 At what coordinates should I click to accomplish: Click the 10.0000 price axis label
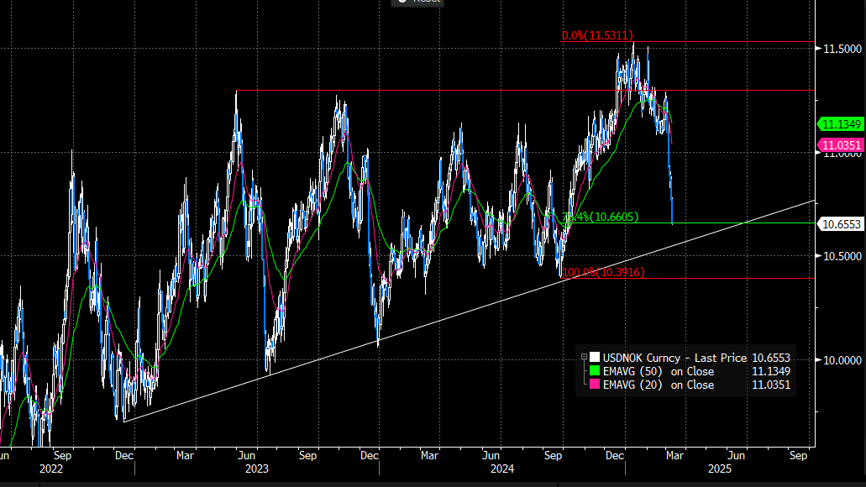point(841,359)
